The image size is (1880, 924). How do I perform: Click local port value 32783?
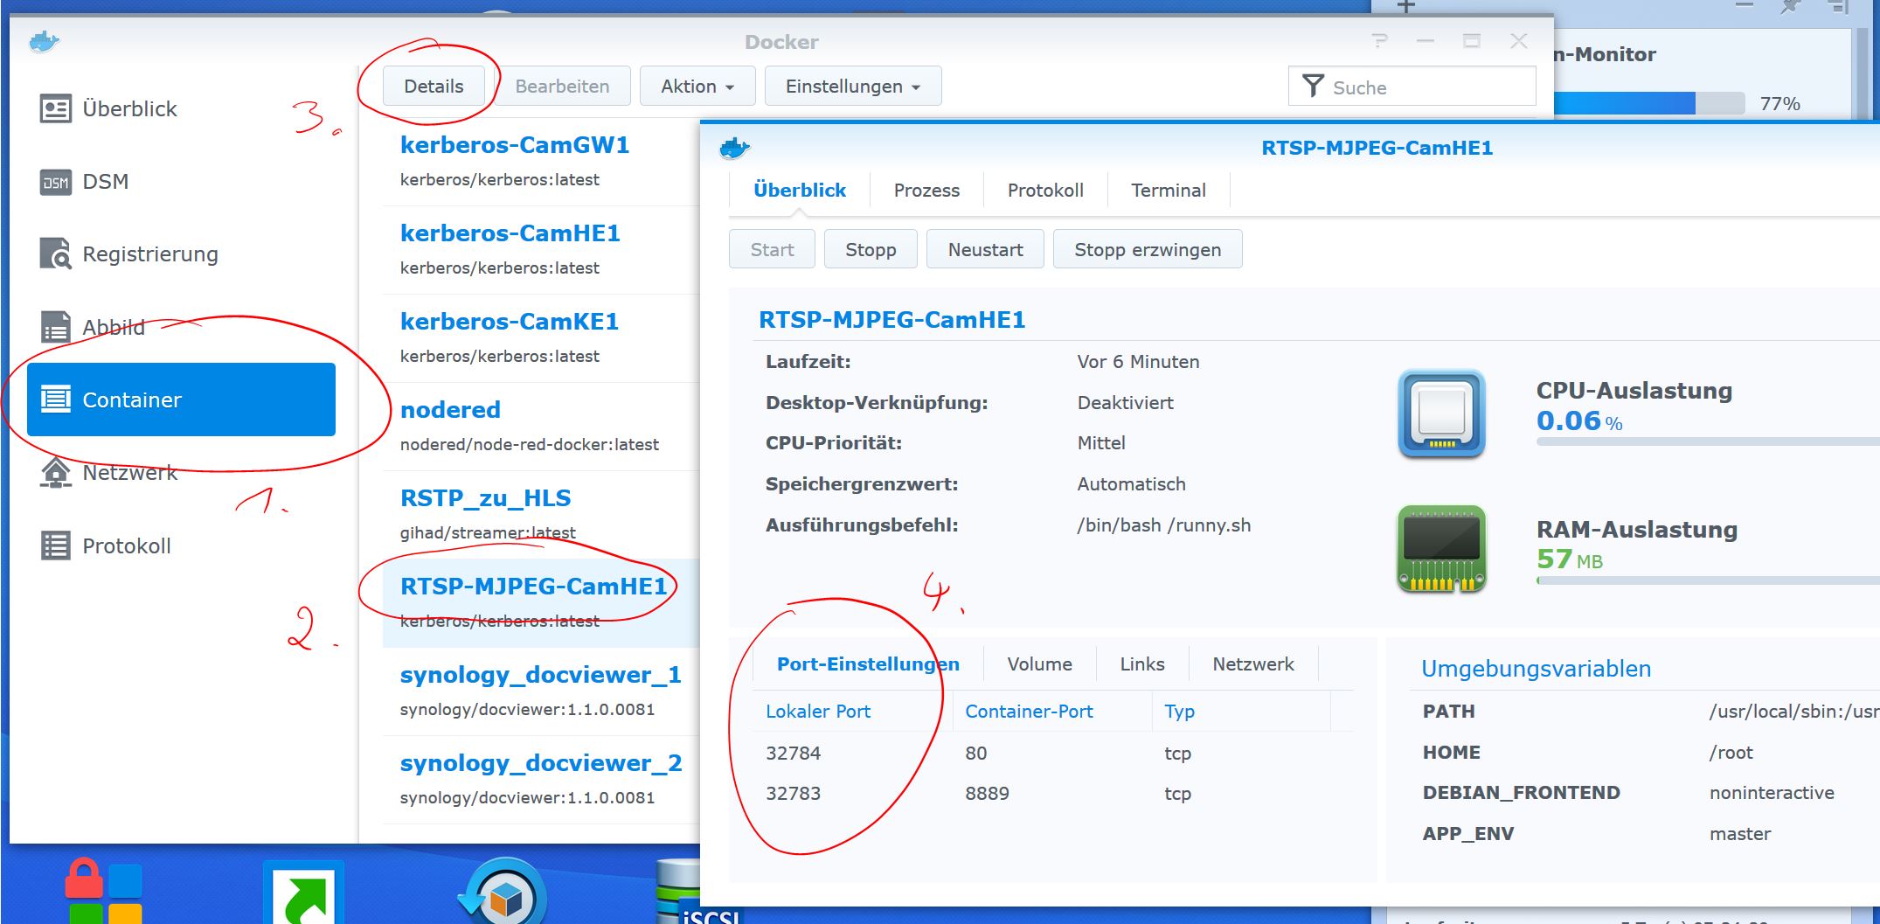pos(794,793)
